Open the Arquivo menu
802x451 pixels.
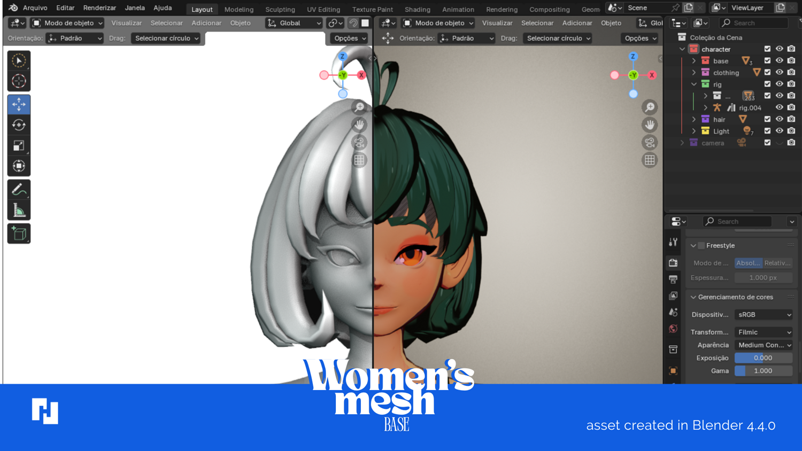(x=35, y=8)
